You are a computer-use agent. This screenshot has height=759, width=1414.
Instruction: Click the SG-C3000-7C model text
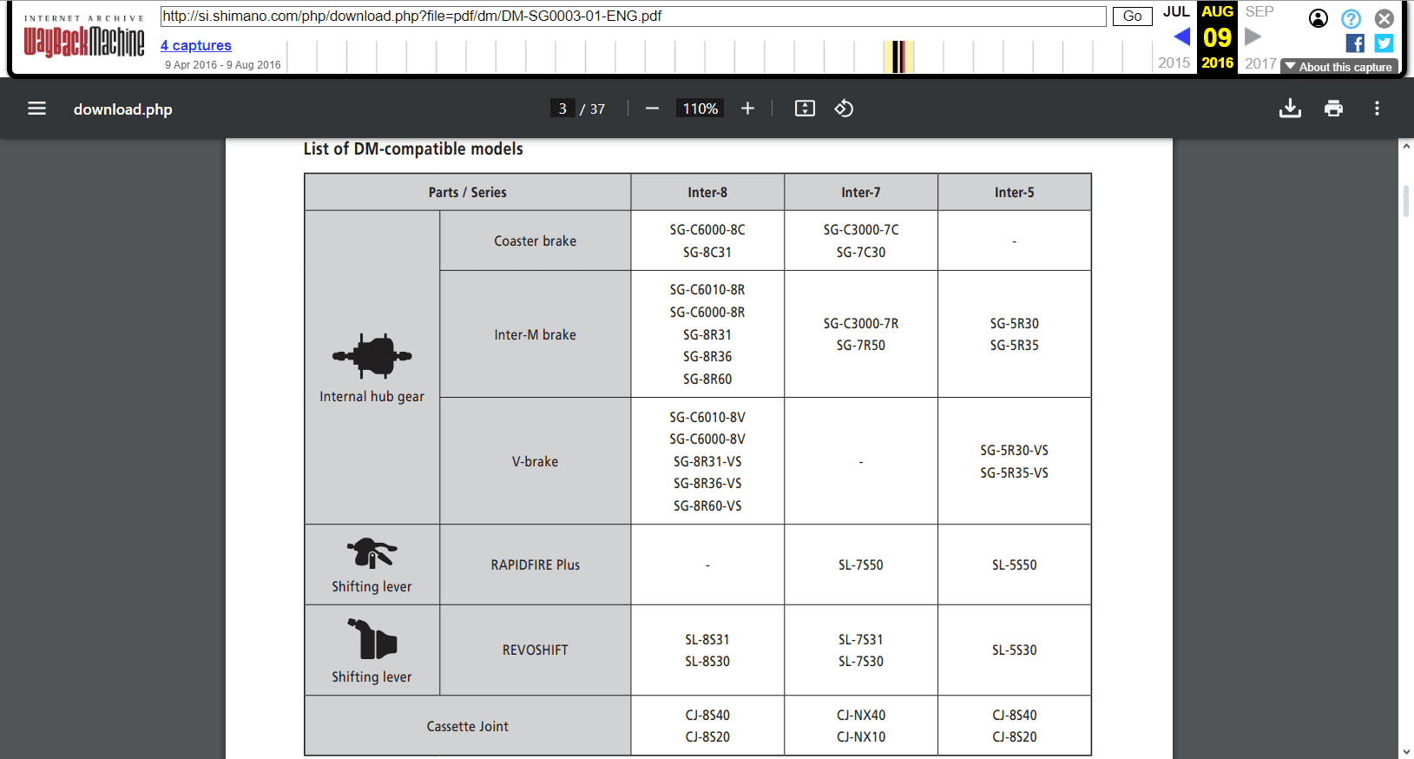[x=861, y=230]
